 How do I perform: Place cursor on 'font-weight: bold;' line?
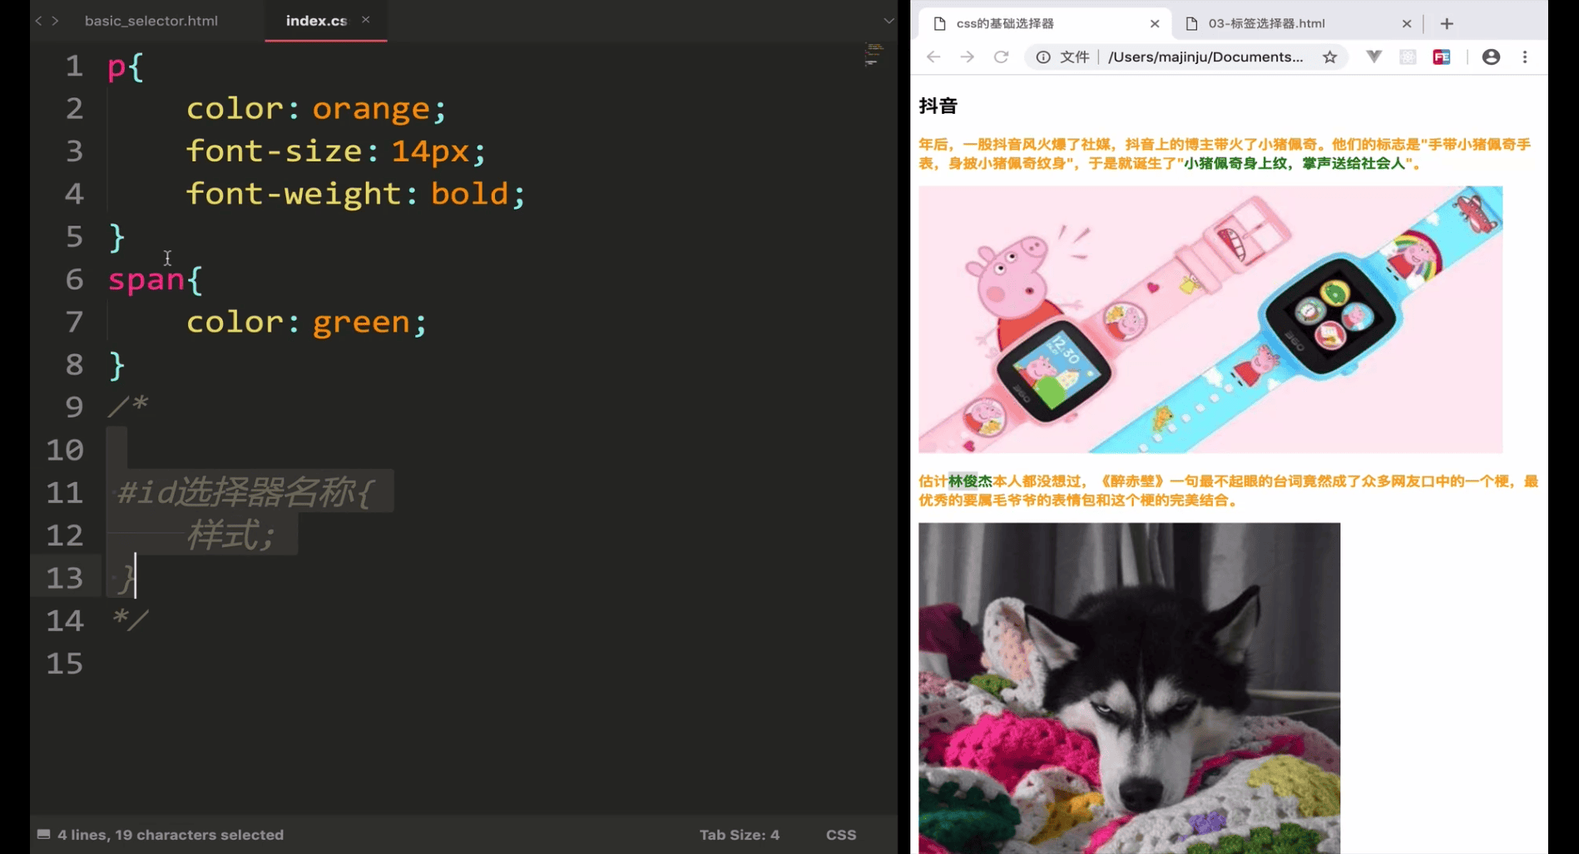pos(355,194)
